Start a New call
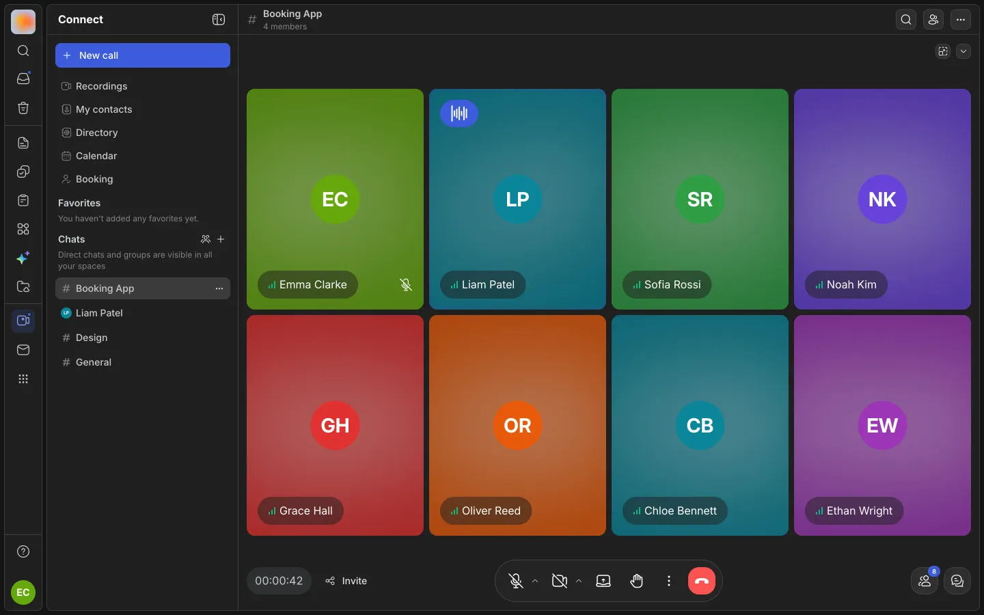This screenshot has height=615, width=984. coord(143,55)
